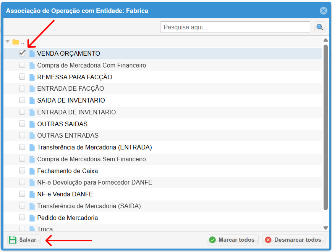Collapse the root folder tree arrow

pyautogui.click(x=8, y=42)
